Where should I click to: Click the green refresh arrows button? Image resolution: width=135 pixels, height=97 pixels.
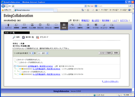89,6
